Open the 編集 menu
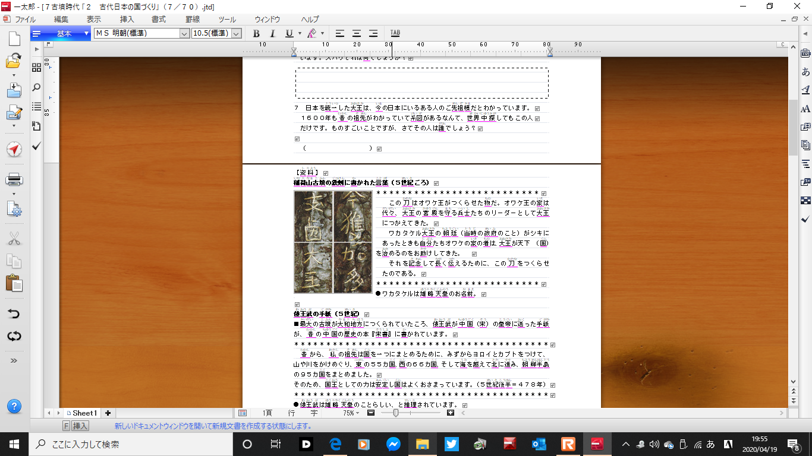 [x=61, y=20]
